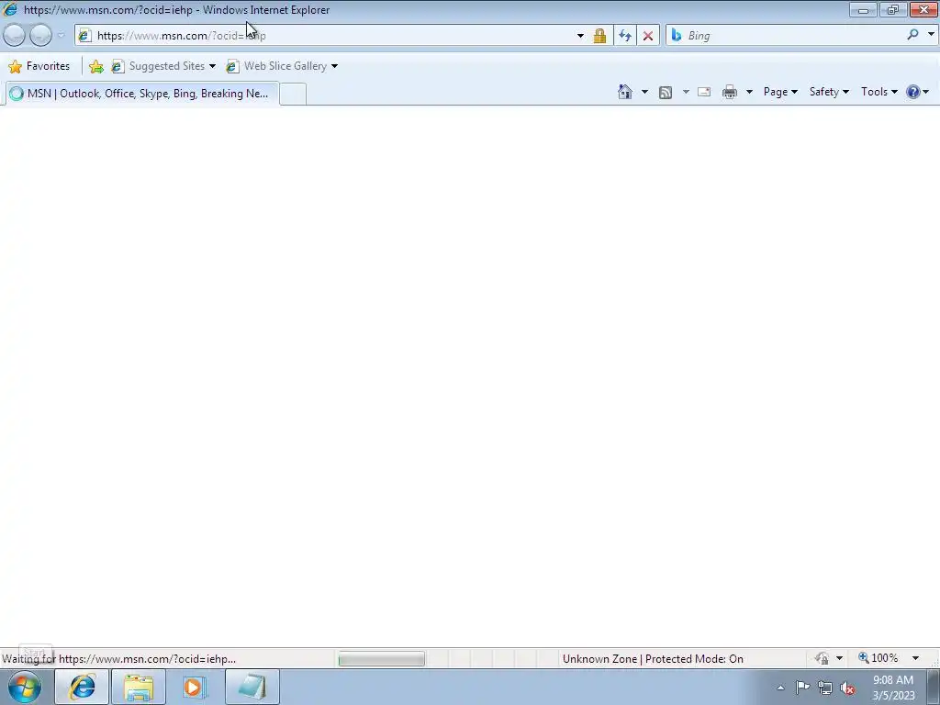Open the Page menu
940x705 pixels.
(x=780, y=92)
